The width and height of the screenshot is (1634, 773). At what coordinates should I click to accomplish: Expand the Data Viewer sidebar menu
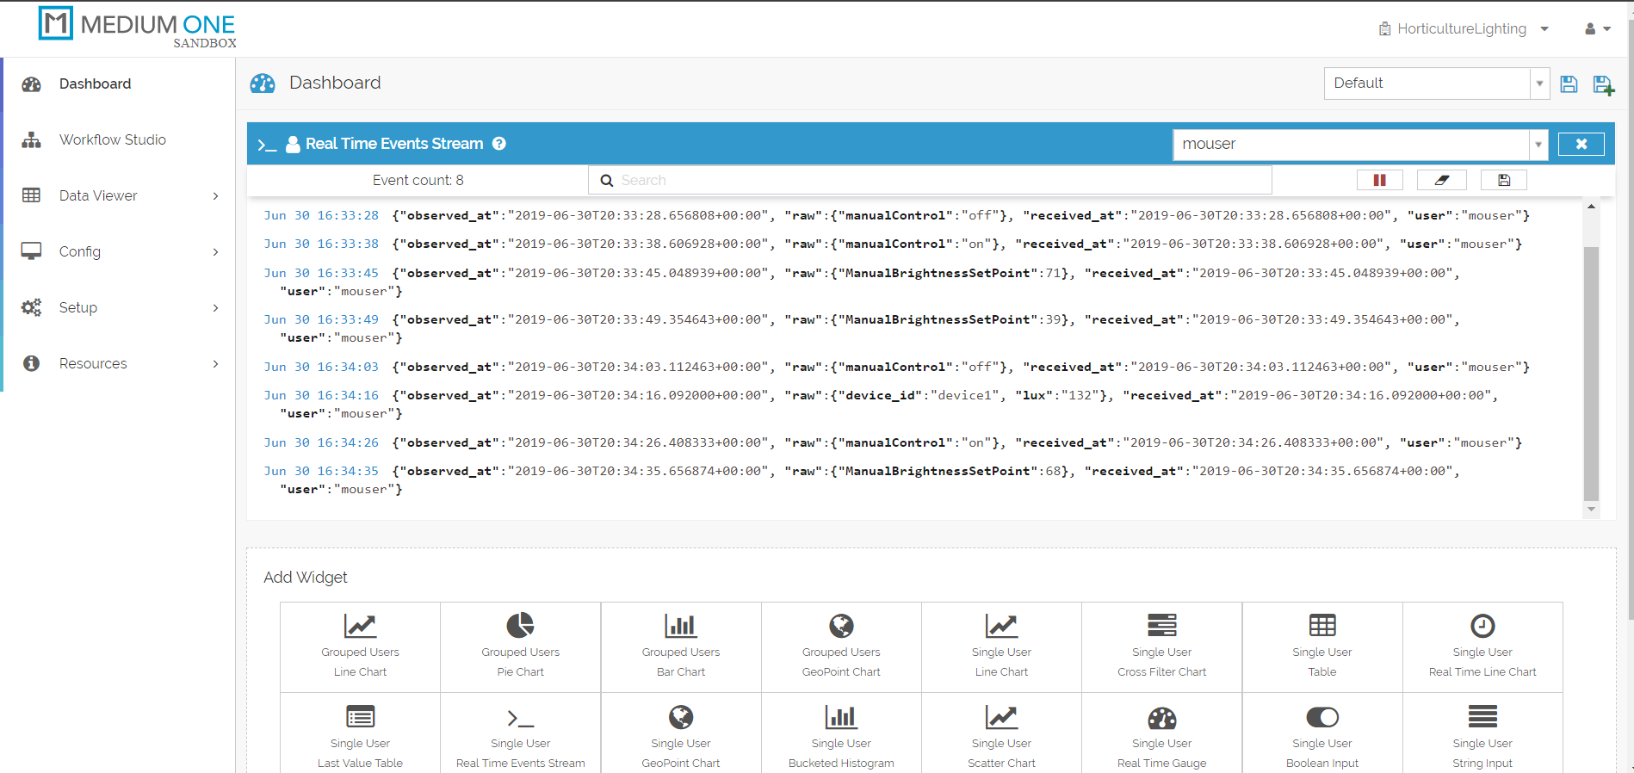119,195
